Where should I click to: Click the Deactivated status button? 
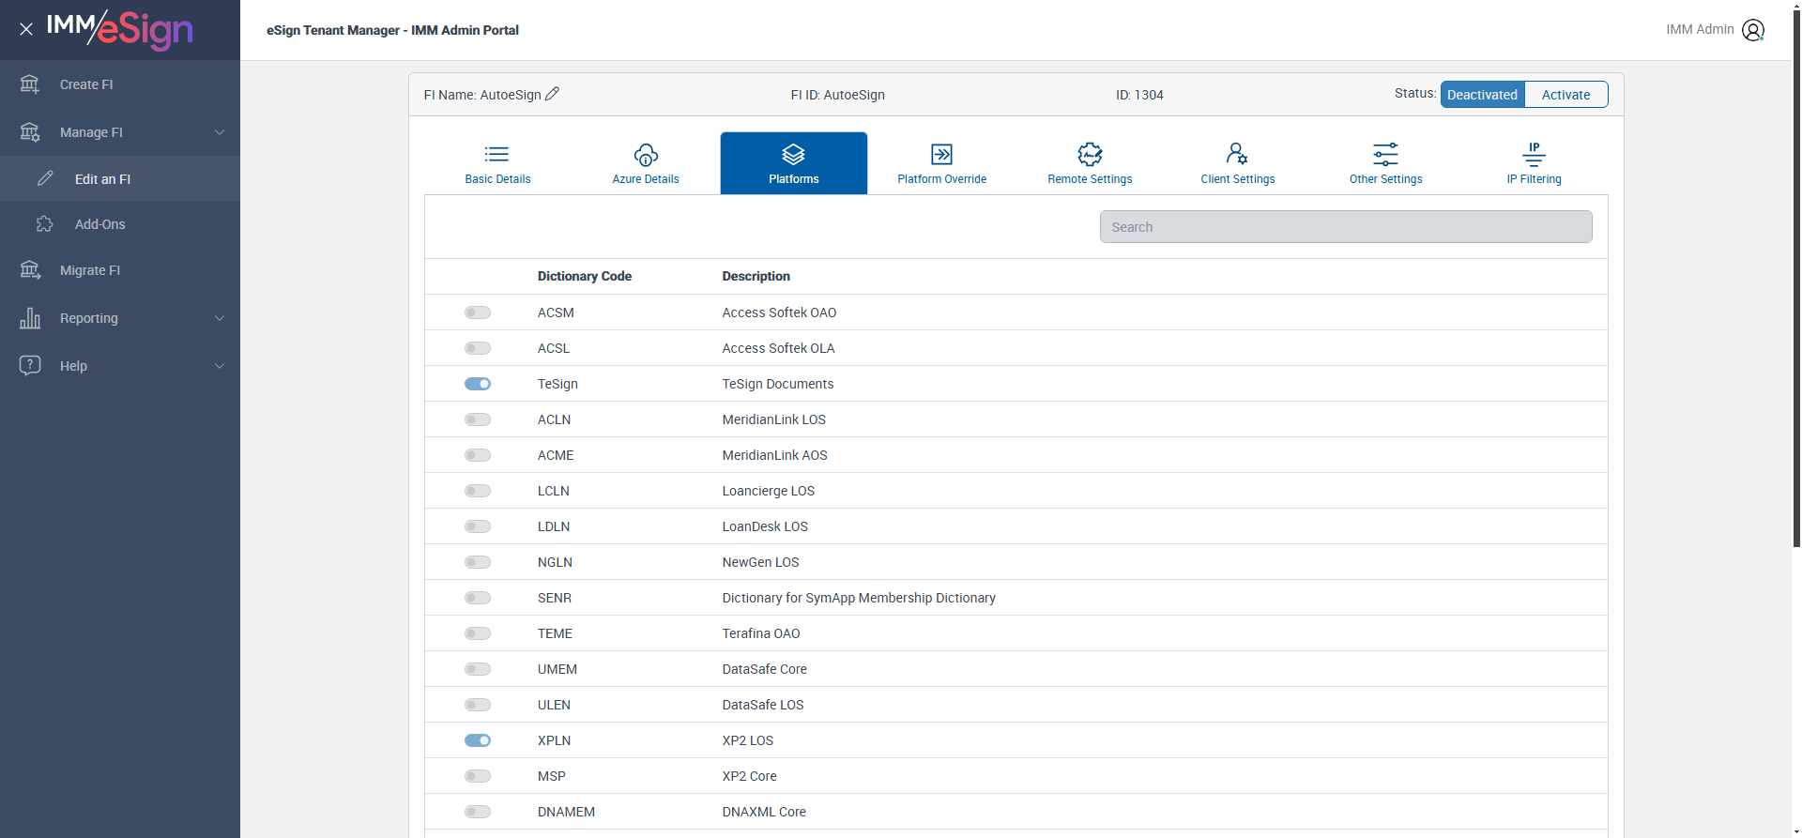pos(1482,95)
